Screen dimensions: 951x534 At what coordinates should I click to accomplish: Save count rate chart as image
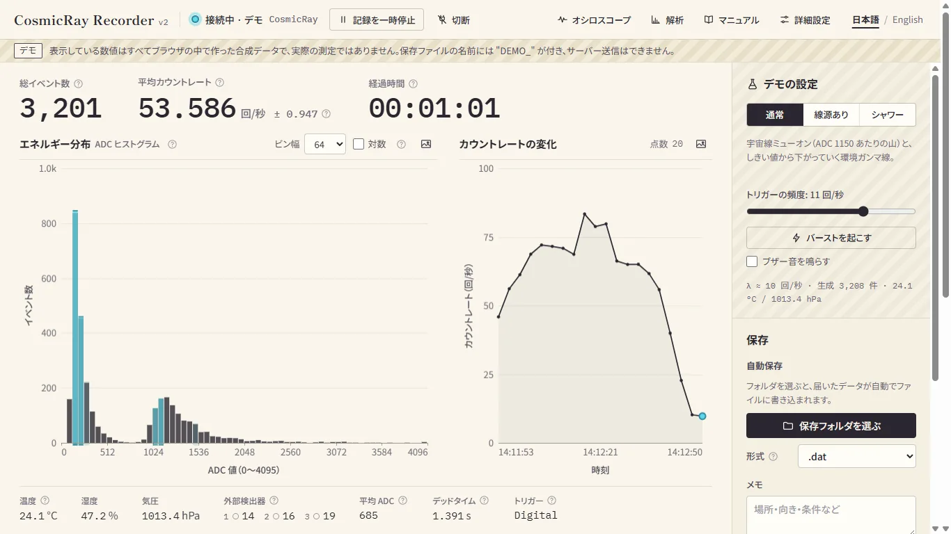point(701,144)
